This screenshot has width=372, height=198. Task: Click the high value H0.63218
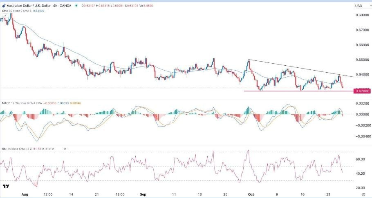coord(103,6)
